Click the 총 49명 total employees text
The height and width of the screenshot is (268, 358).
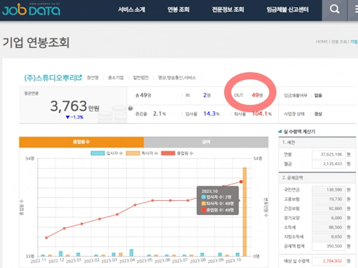143,95
